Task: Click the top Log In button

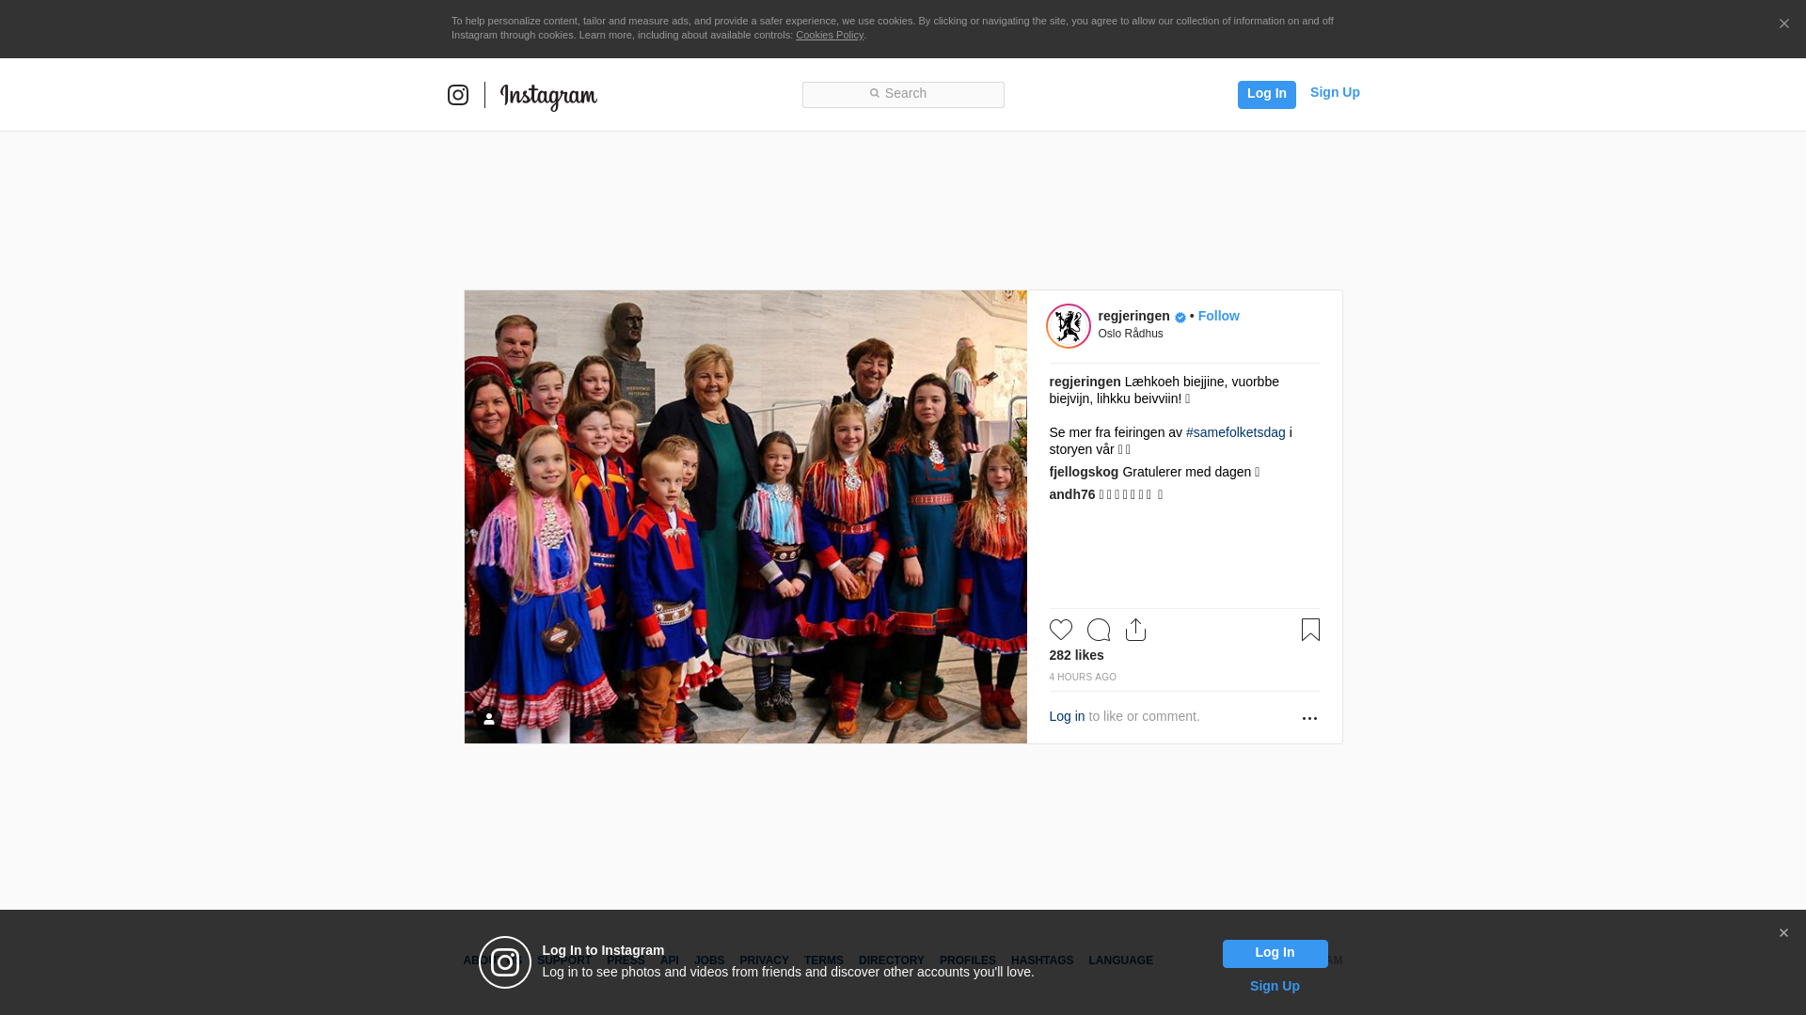Action: click(1267, 95)
